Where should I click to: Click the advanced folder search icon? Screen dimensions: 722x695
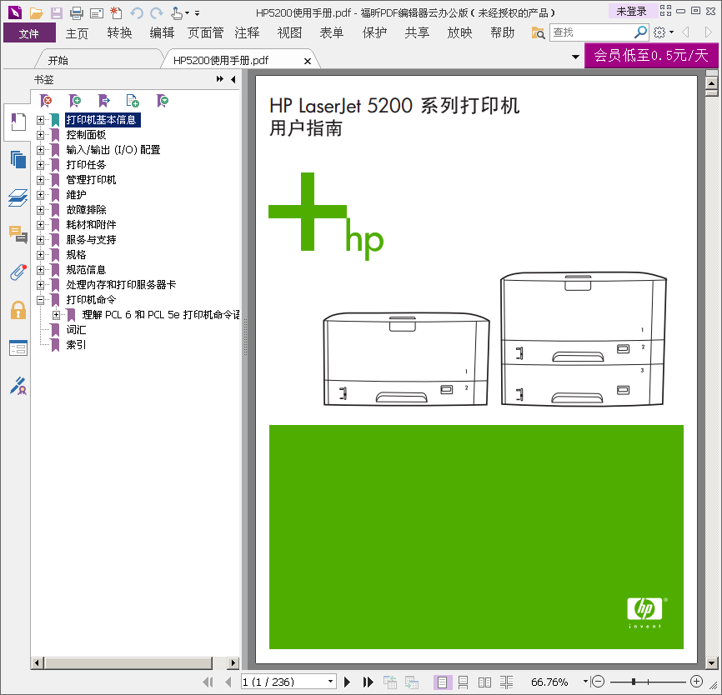pos(538,32)
